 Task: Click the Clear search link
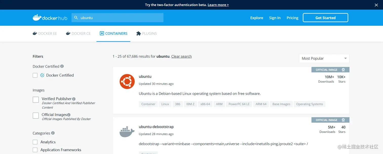pos(181,56)
